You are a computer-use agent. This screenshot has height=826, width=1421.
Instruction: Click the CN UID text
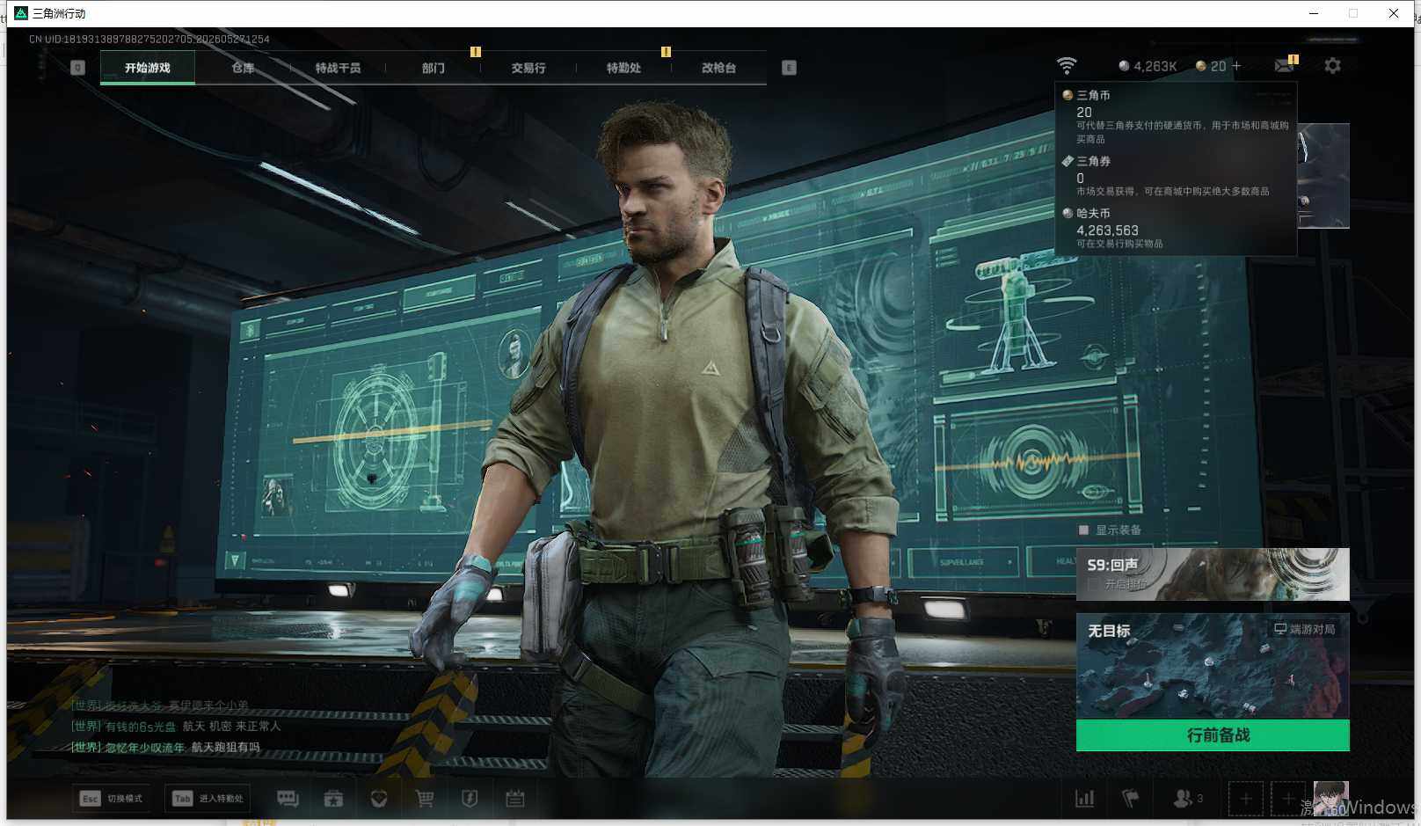click(x=149, y=40)
